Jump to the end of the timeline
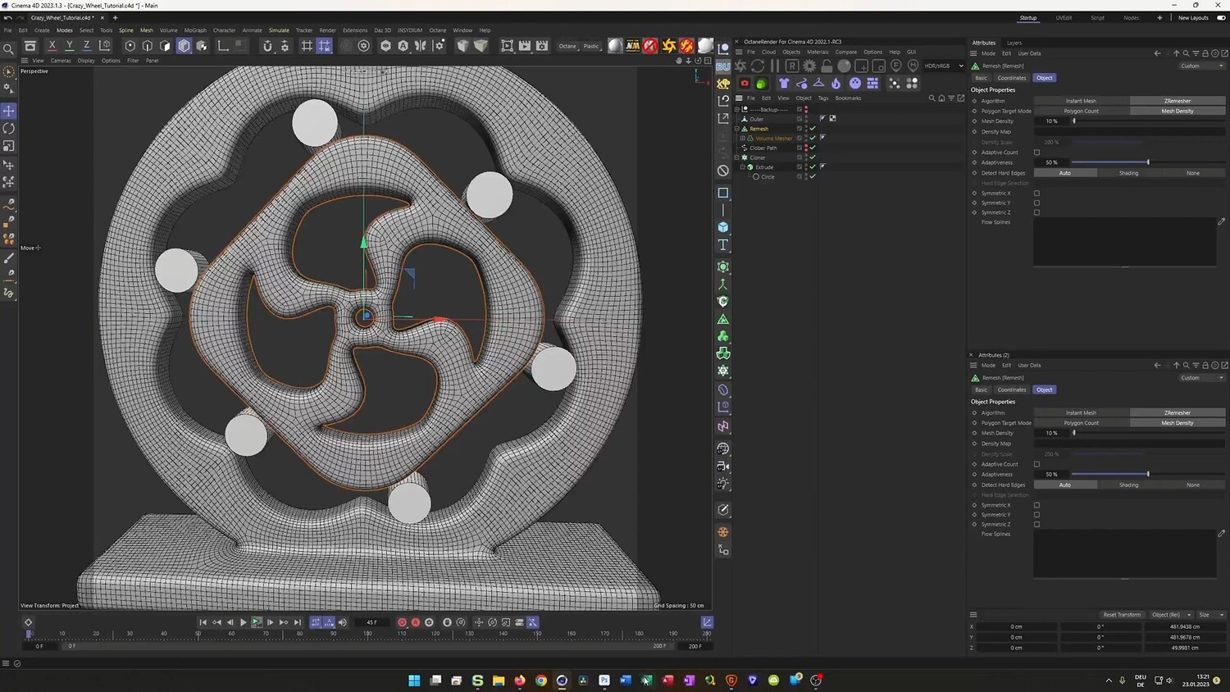The height and width of the screenshot is (692, 1230). [298, 622]
